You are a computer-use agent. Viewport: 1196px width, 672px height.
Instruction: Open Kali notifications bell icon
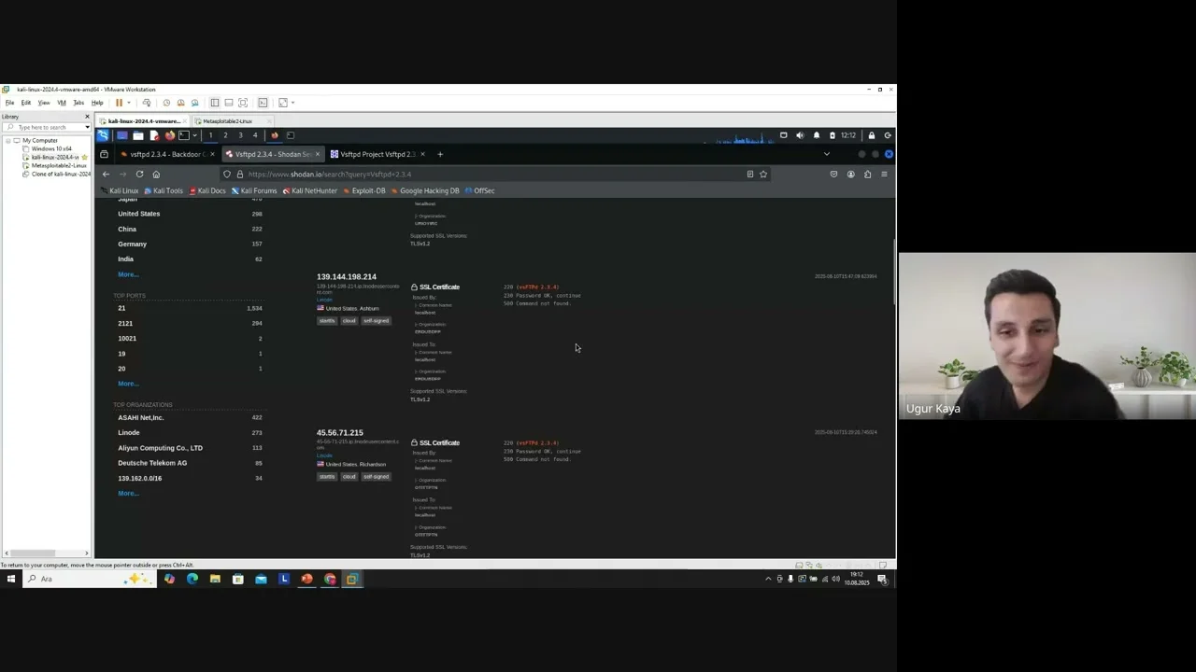pyautogui.click(x=817, y=135)
